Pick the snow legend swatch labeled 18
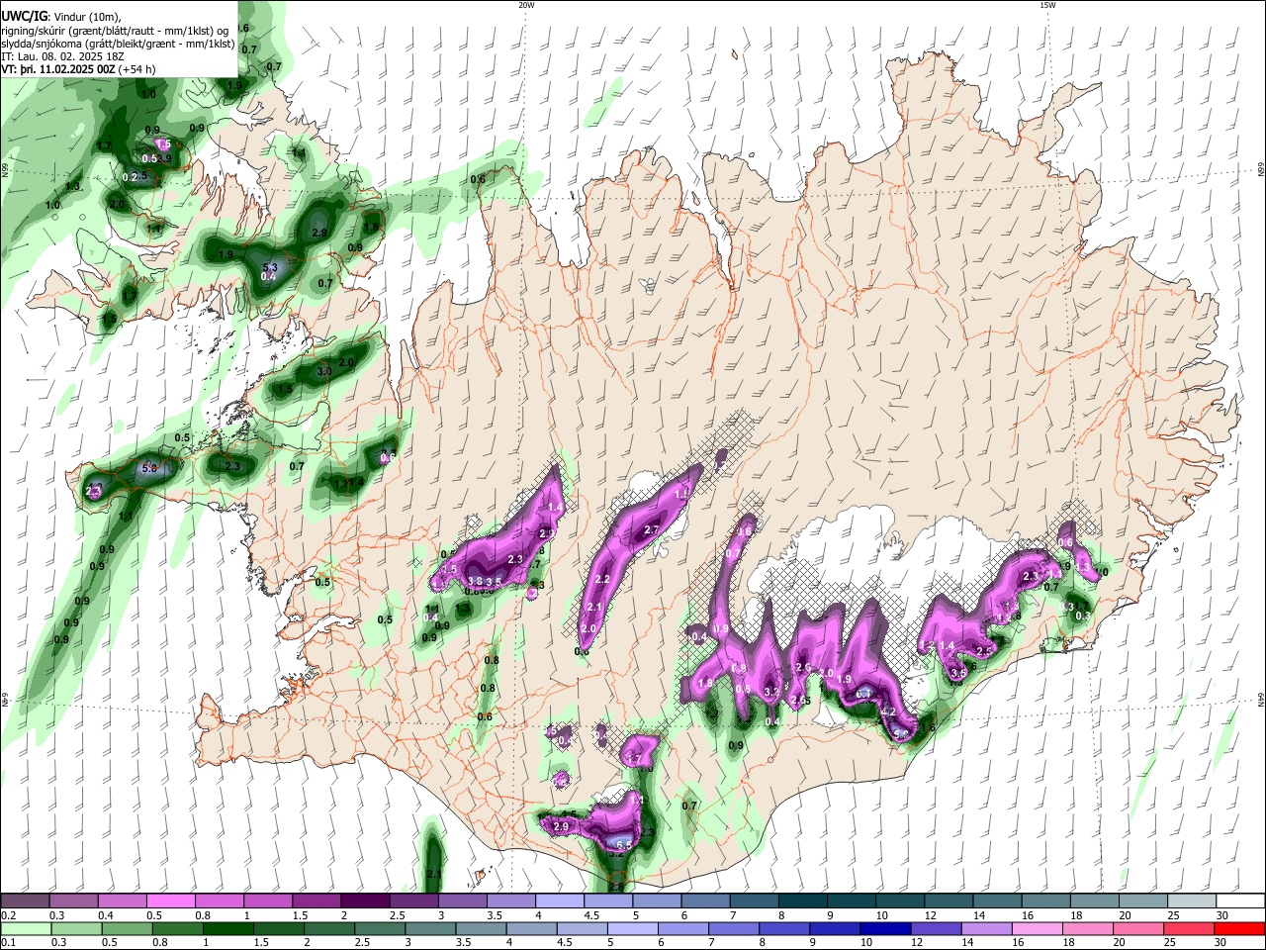1266x950 pixels. (x=1095, y=902)
